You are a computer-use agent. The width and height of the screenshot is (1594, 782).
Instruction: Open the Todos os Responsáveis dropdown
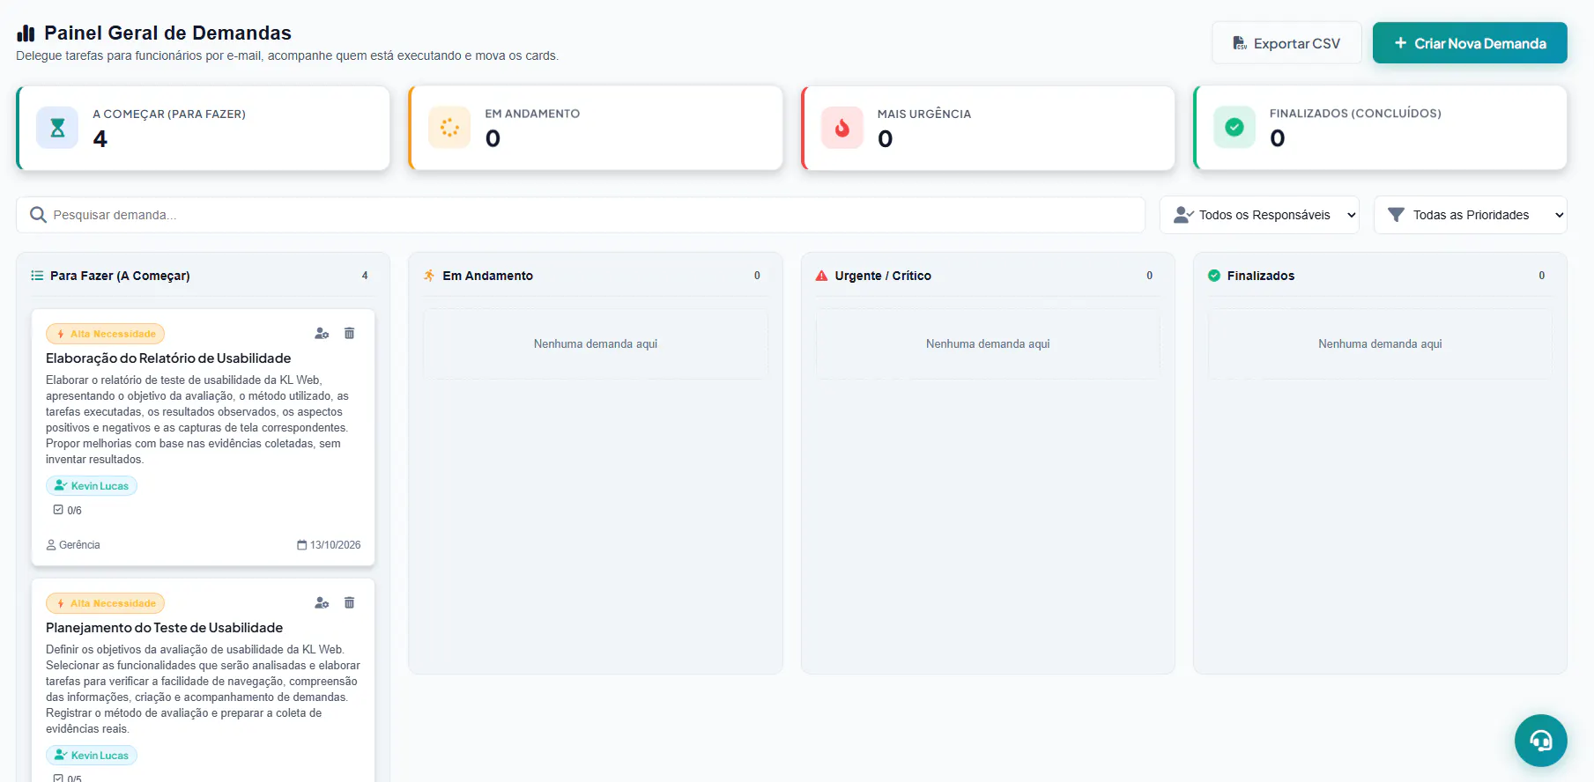1259,215
